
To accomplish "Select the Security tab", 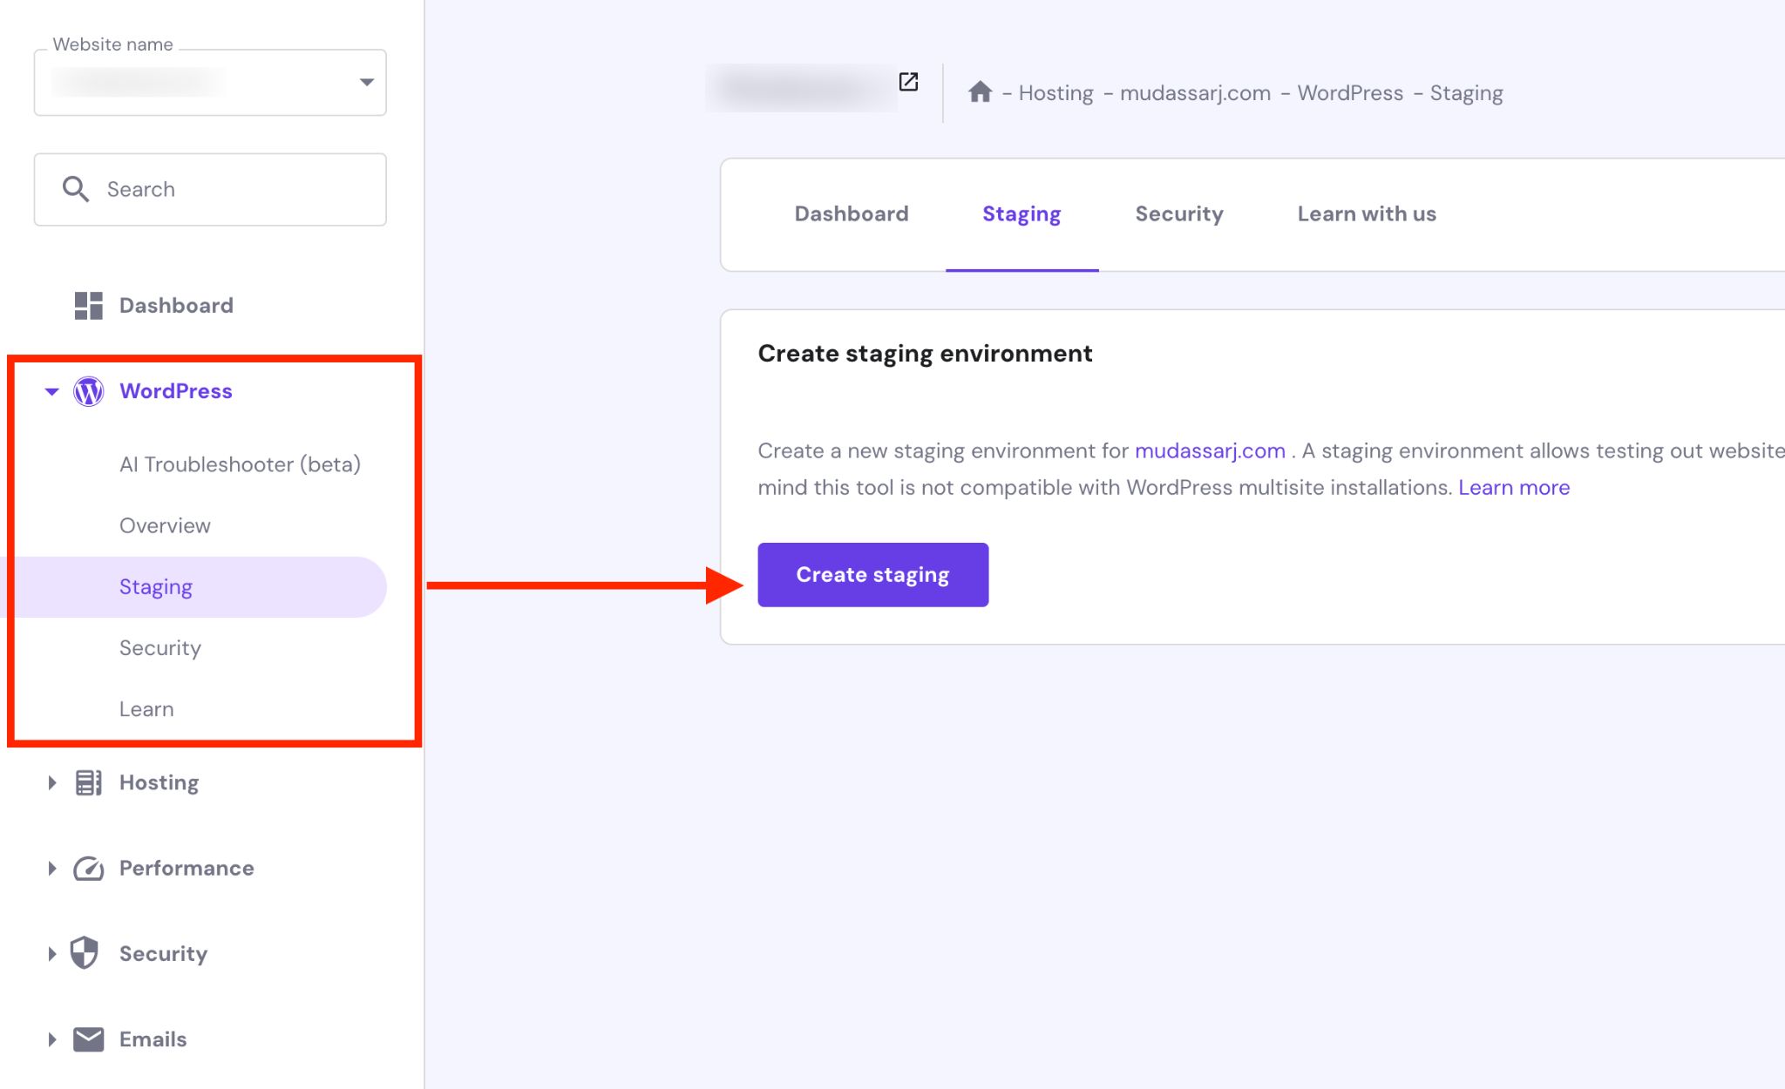I will pyautogui.click(x=1178, y=213).
